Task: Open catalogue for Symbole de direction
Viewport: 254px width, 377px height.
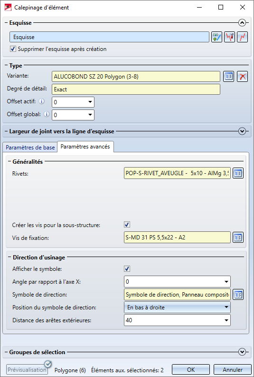Action: (x=238, y=295)
